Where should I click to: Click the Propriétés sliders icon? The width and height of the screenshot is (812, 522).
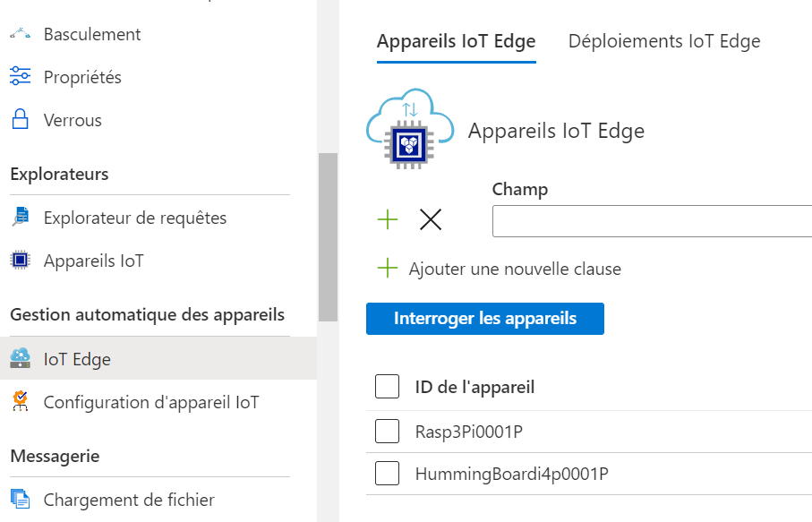[x=21, y=76]
